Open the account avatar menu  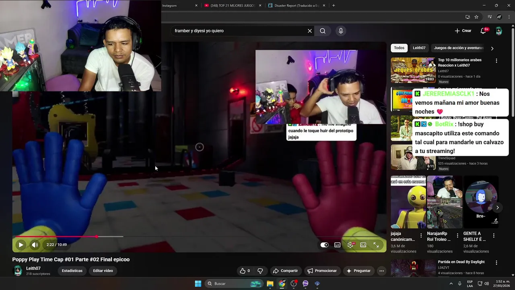499,31
